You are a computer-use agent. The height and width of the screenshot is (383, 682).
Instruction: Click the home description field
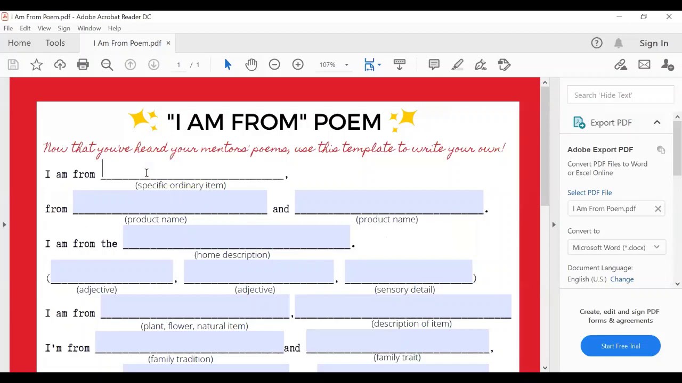point(236,237)
